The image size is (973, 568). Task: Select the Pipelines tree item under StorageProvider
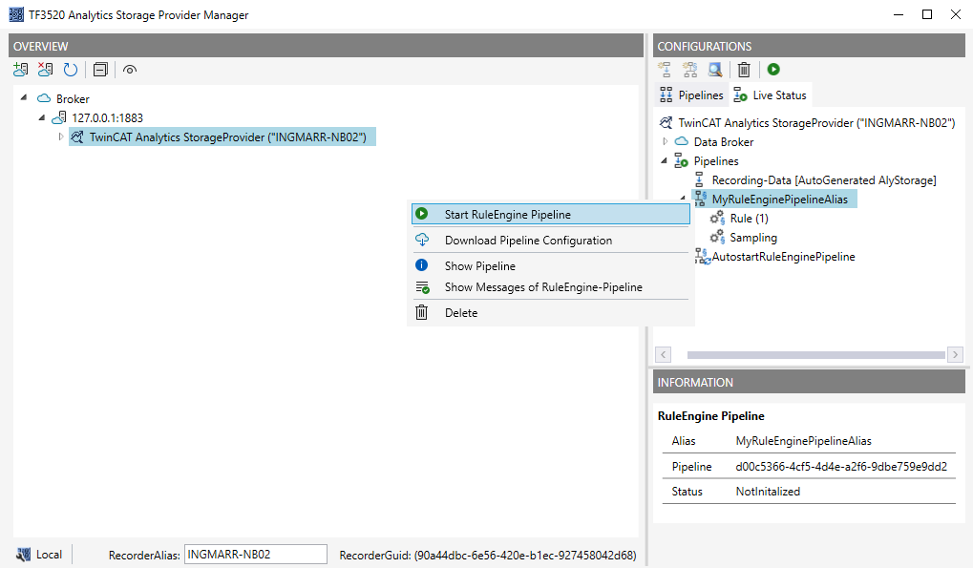point(716,161)
